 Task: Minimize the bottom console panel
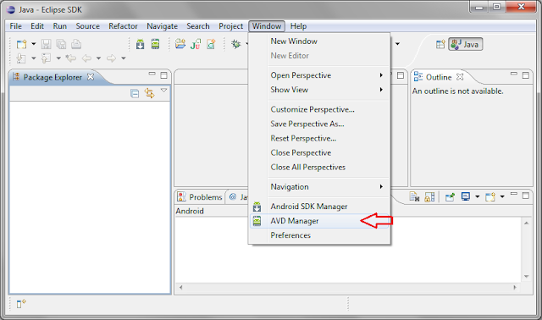pos(514,194)
